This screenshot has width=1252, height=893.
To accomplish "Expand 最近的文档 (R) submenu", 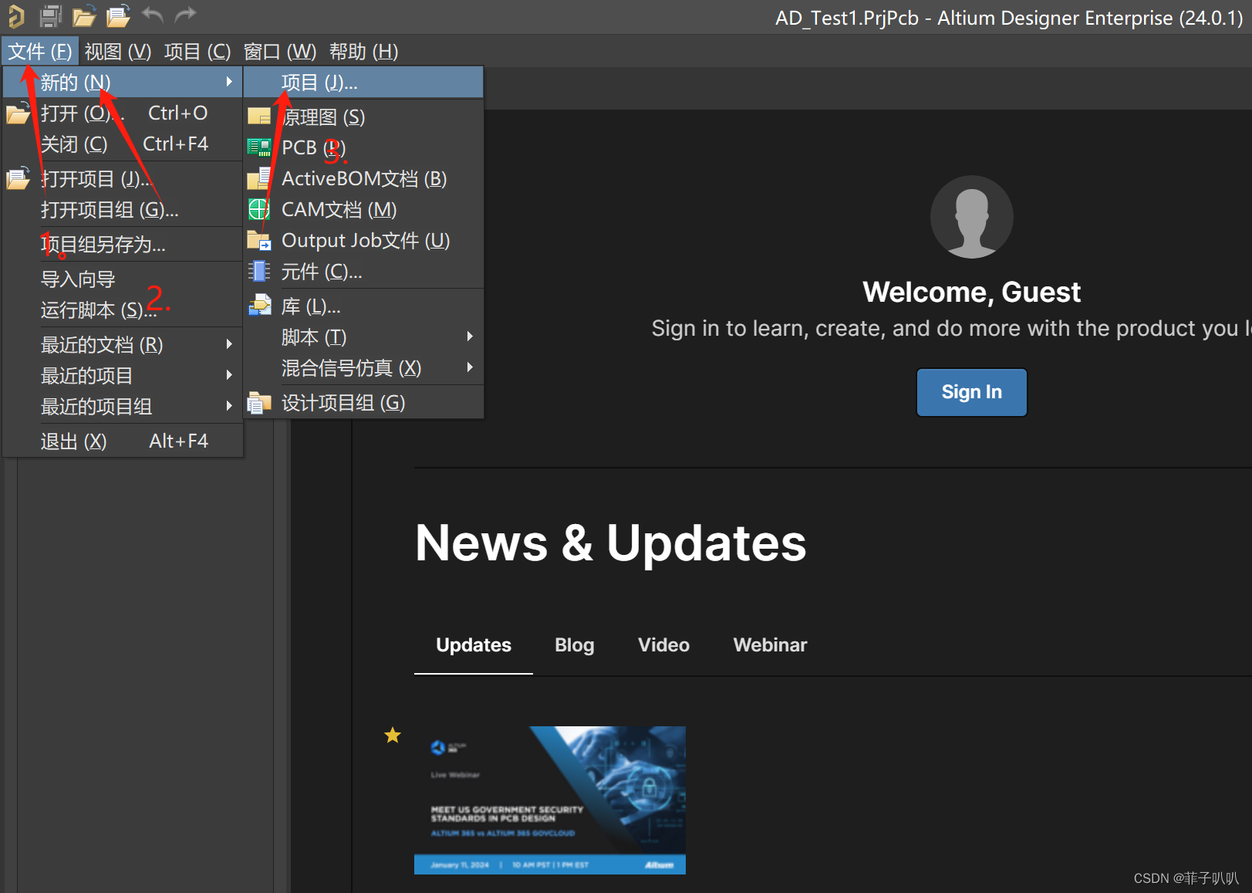I will pos(123,344).
